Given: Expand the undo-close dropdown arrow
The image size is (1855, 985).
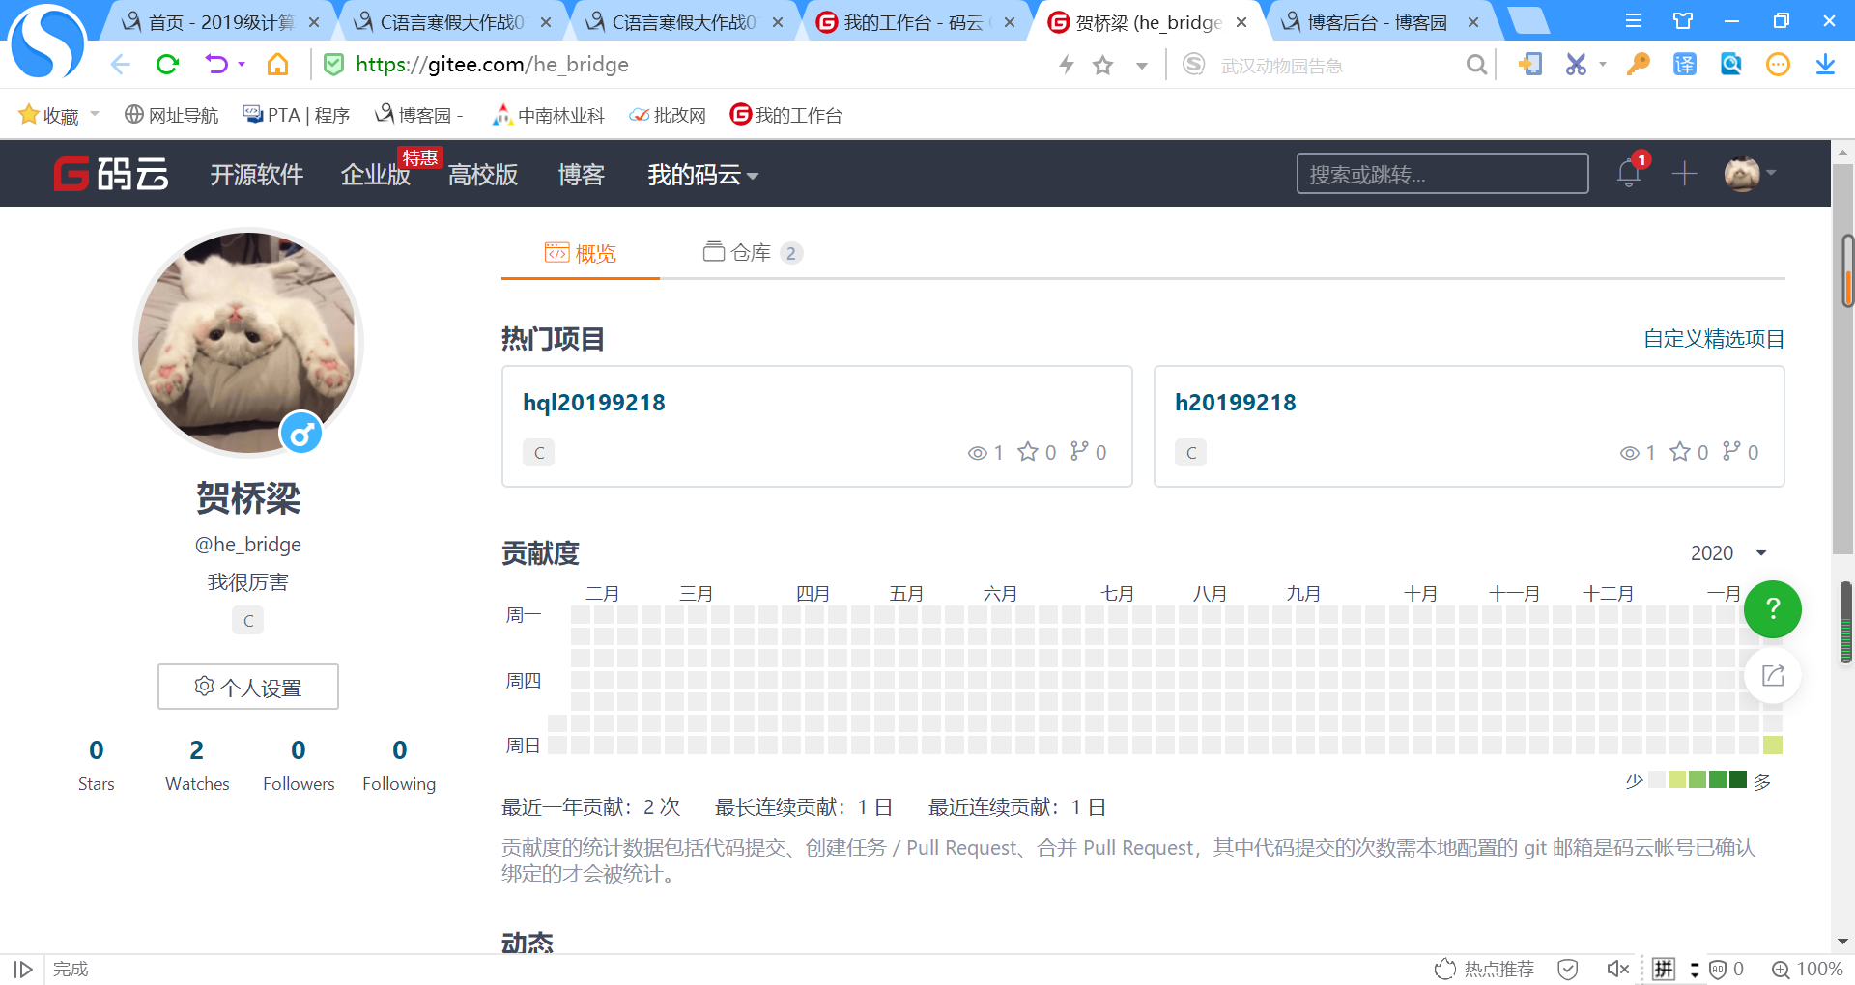Looking at the screenshot, I should click(242, 65).
